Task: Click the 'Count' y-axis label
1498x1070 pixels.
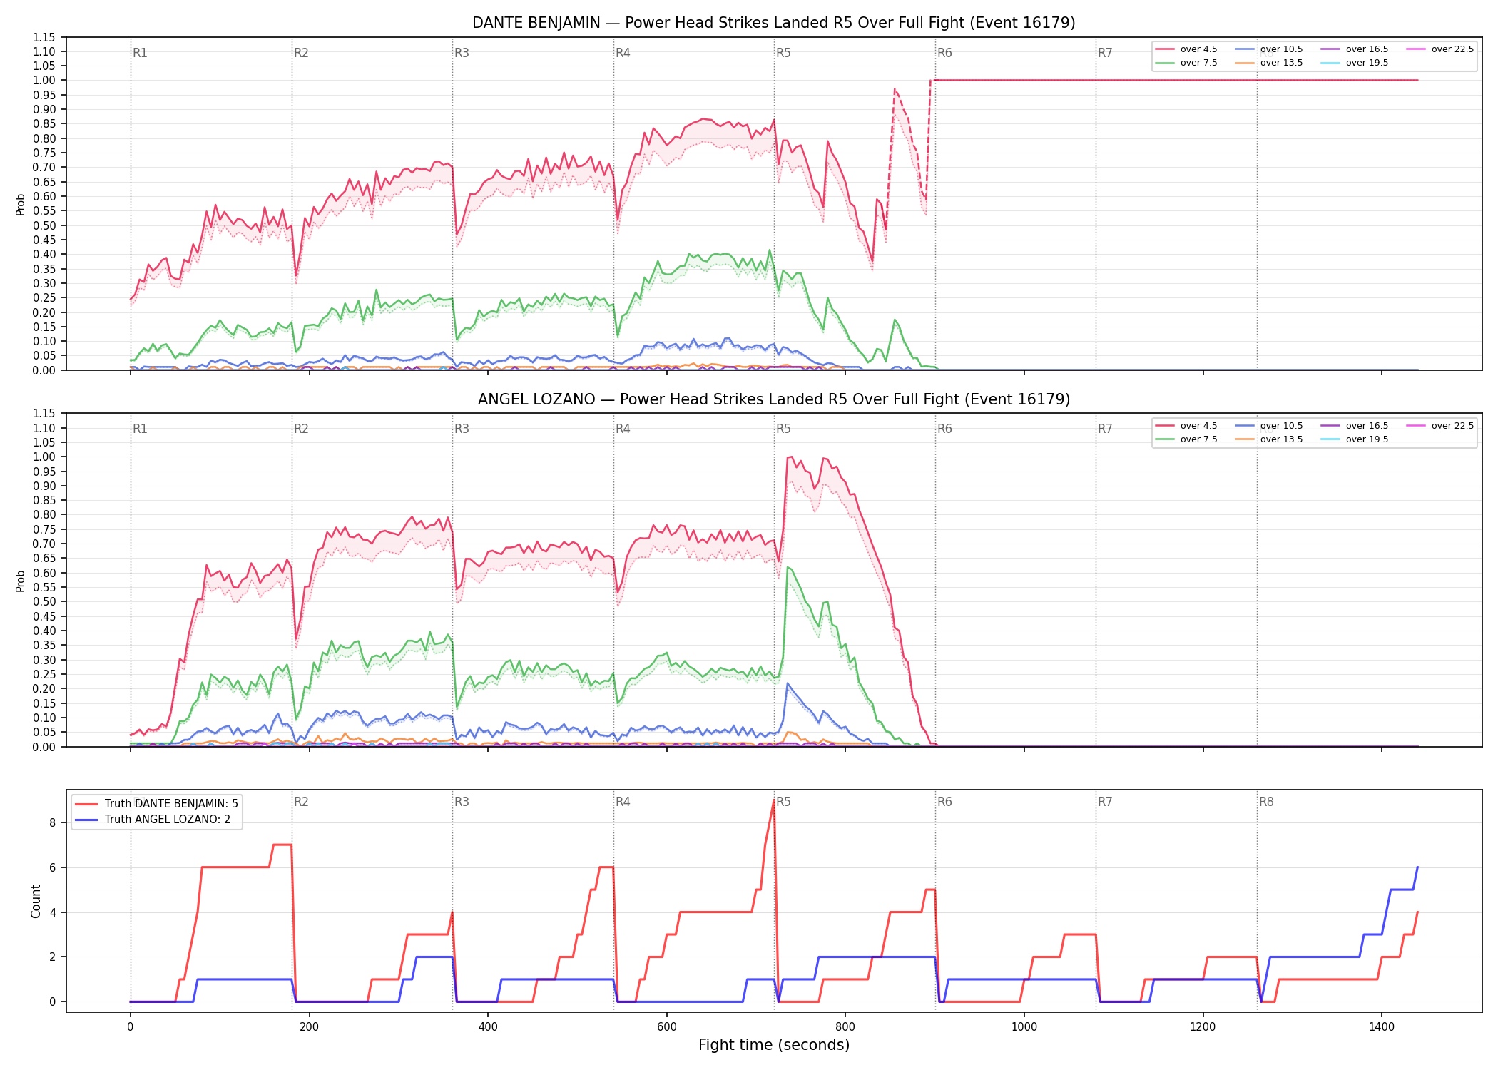Action: (36, 901)
